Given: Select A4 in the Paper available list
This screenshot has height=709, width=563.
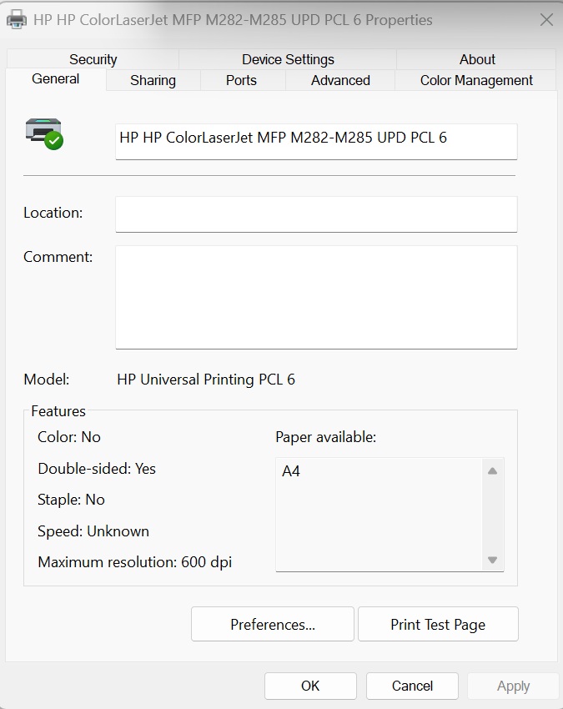Looking at the screenshot, I should 291,471.
